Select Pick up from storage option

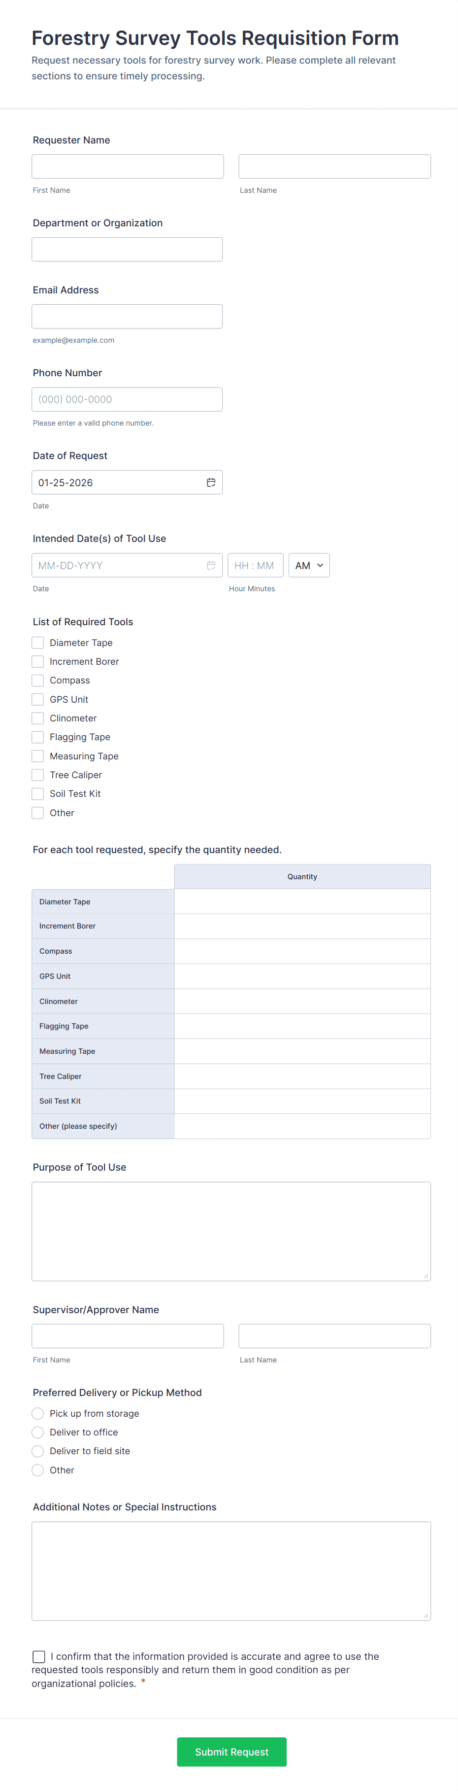point(37,1413)
